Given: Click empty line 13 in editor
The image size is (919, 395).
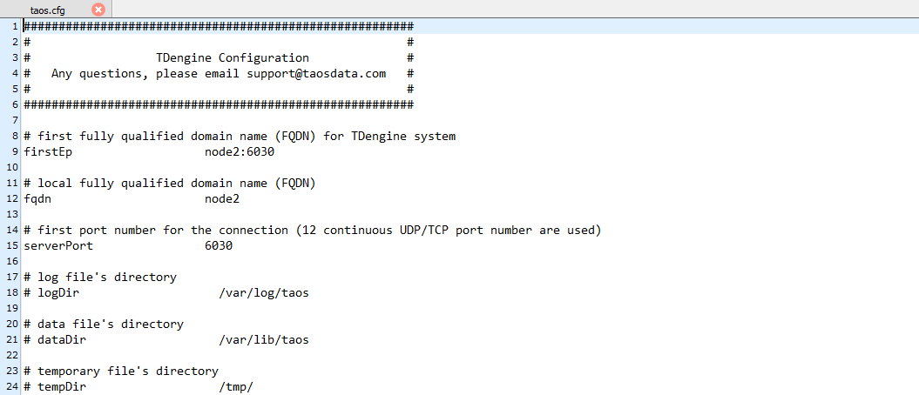Looking at the screenshot, I should [469, 215].
